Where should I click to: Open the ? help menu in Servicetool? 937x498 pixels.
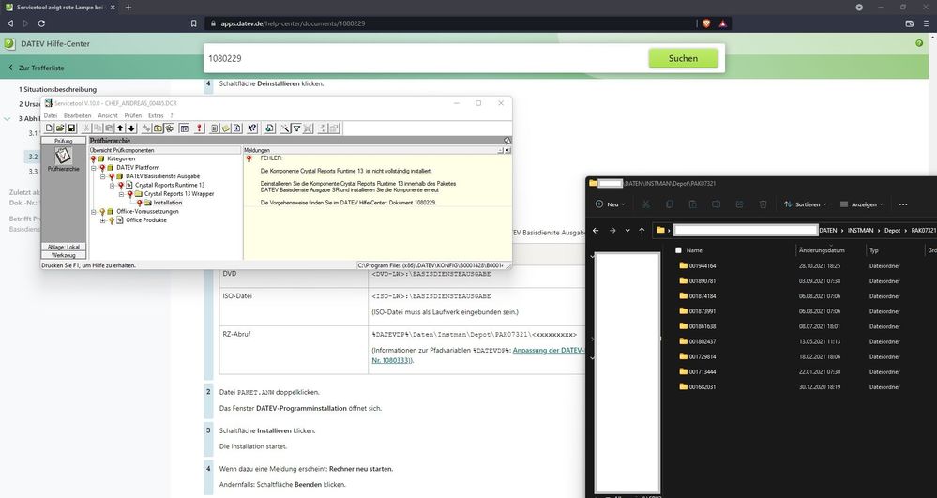coord(172,115)
